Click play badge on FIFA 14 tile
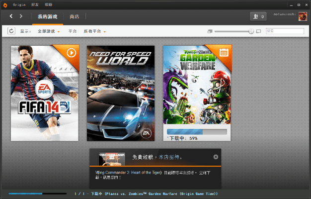311x199 pixels. pos(73,51)
